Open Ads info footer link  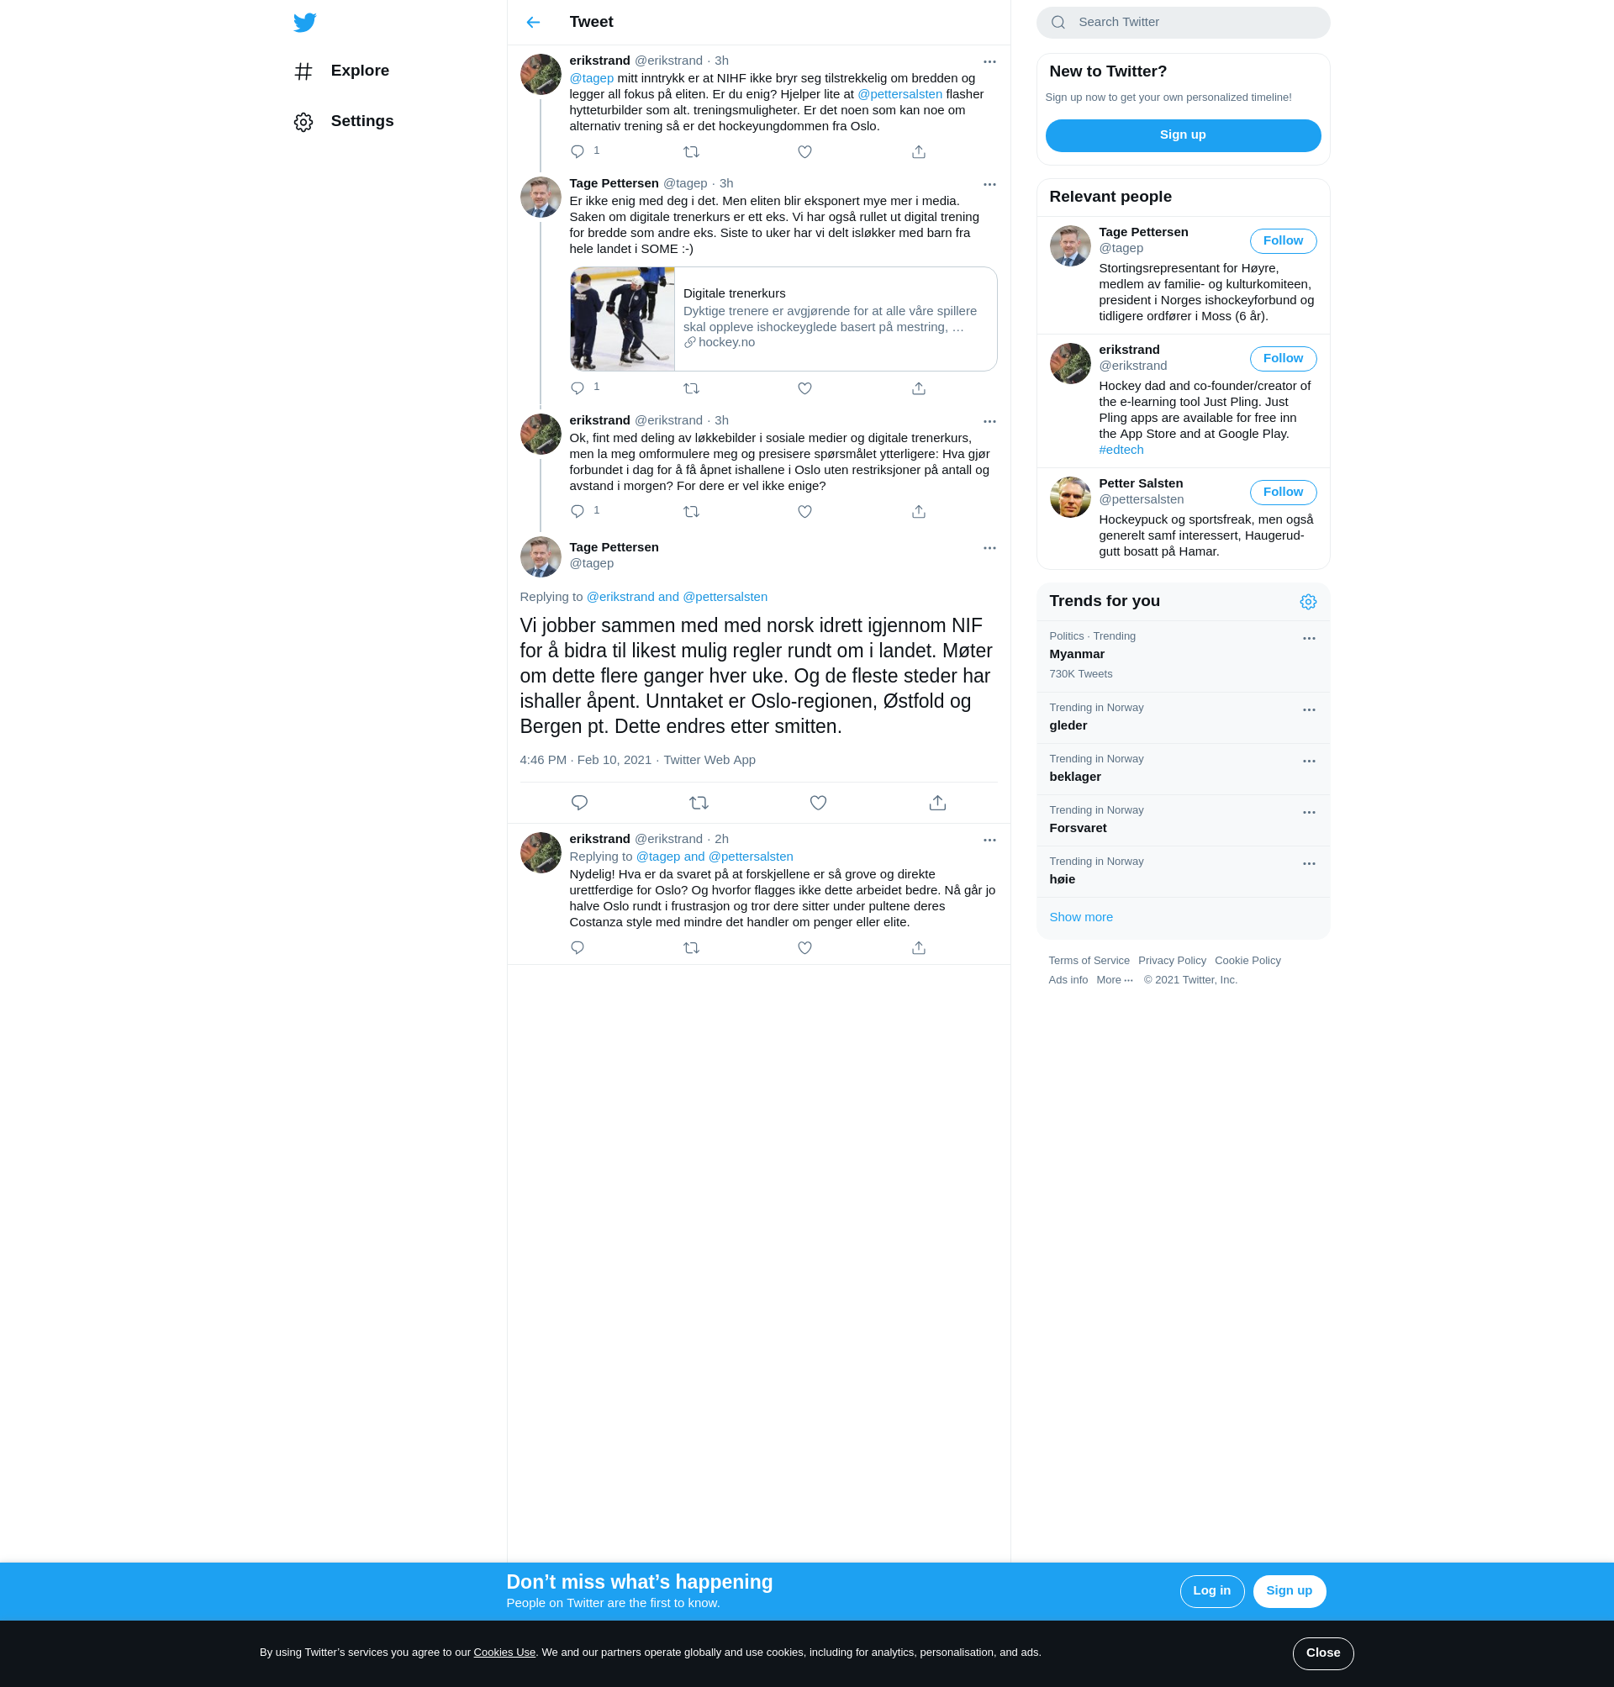(x=1068, y=980)
